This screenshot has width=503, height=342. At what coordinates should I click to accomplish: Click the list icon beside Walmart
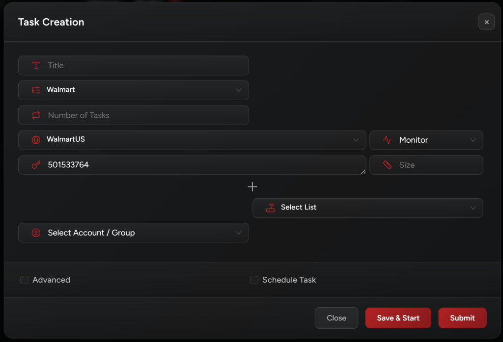(x=36, y=90)
